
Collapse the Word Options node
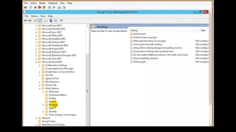[39, 88]
